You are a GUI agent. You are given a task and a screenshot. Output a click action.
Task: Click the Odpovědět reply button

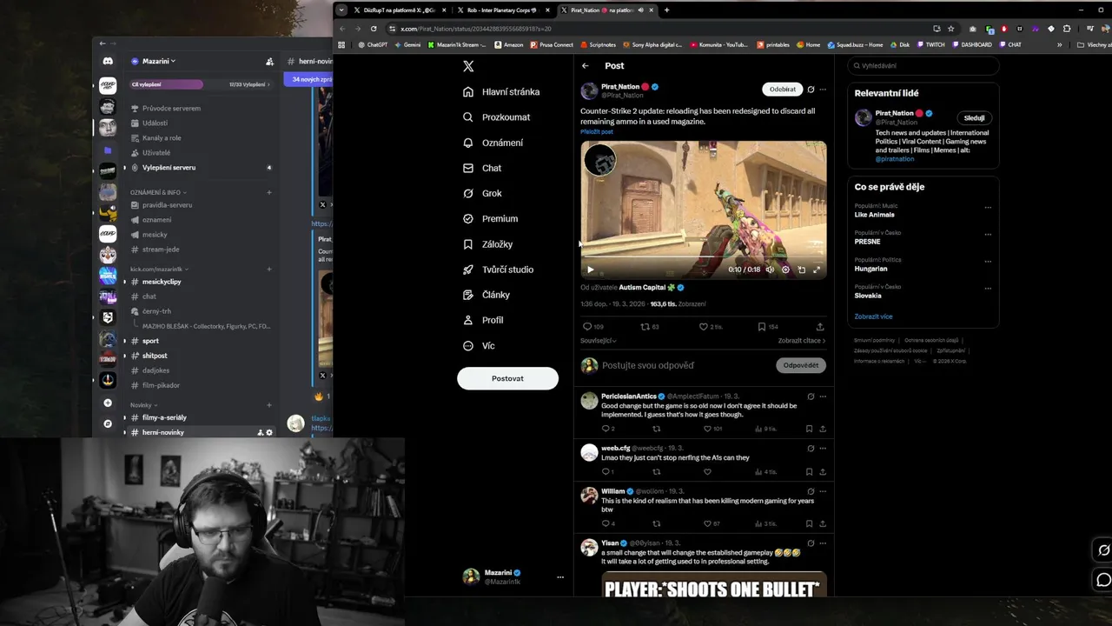pos(800,365)
